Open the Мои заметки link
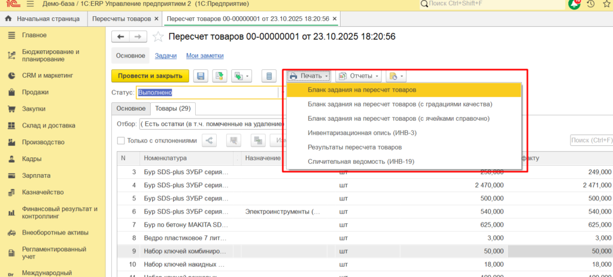This screenshot has width=613, height=277. (205, 56)
